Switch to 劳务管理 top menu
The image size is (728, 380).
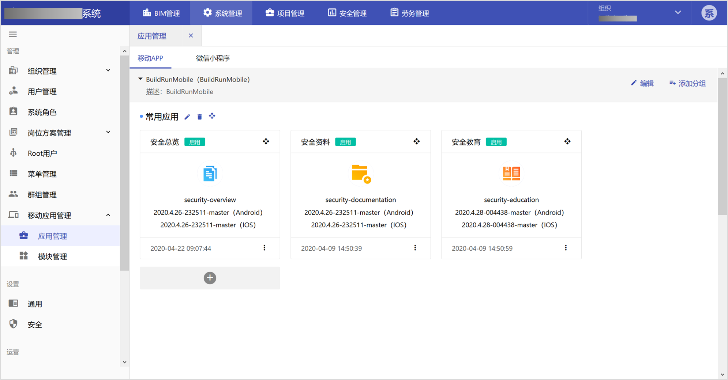pyautogui.click(x=409, y=13)
